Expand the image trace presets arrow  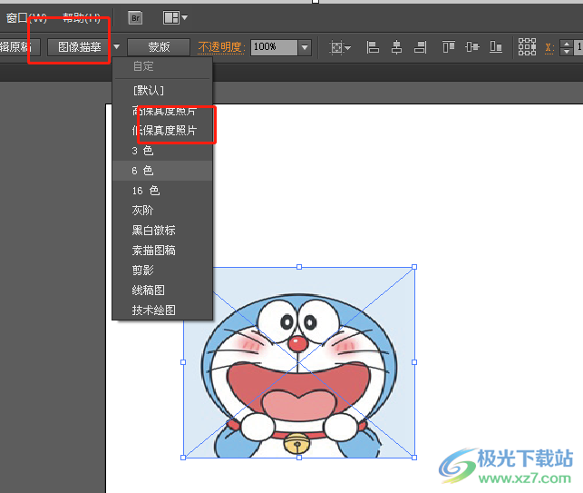tap(116, 47)
